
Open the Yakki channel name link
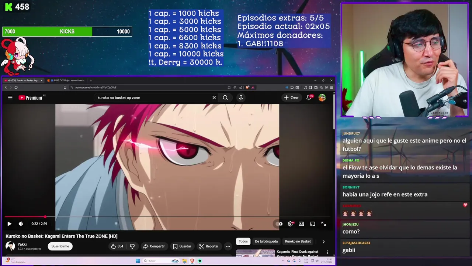[22, 244]
